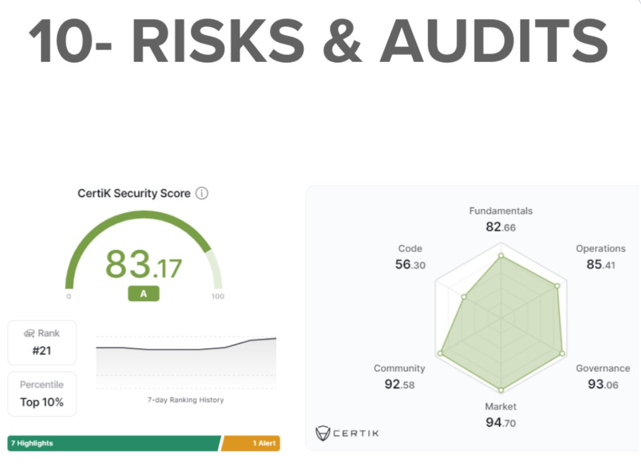
Task: Click the Rank badge icon
Action: pyautogui.click(x=29, y=334)
